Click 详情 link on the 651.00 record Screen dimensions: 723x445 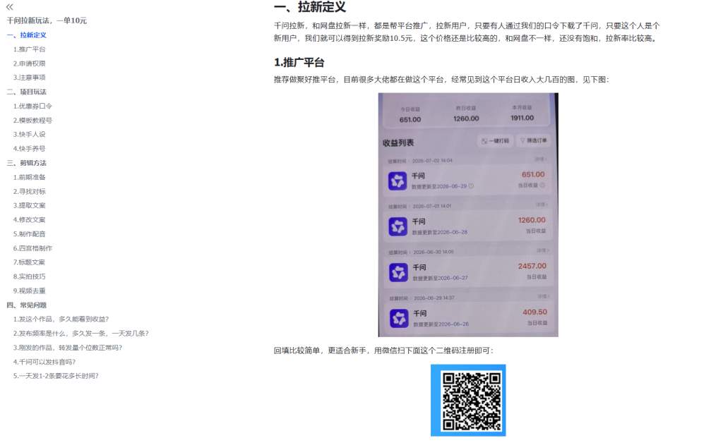pyautogui.click(x=540, y=159)
